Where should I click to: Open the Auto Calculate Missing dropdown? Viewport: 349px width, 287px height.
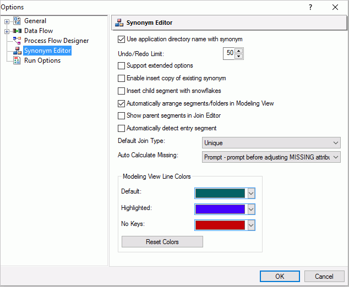(271, 157)
